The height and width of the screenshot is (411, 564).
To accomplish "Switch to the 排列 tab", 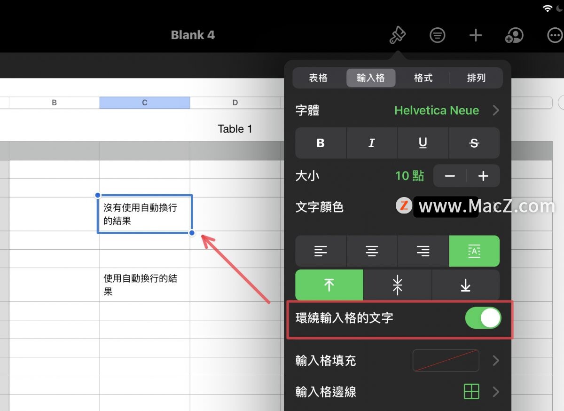I will pos(476,78).
